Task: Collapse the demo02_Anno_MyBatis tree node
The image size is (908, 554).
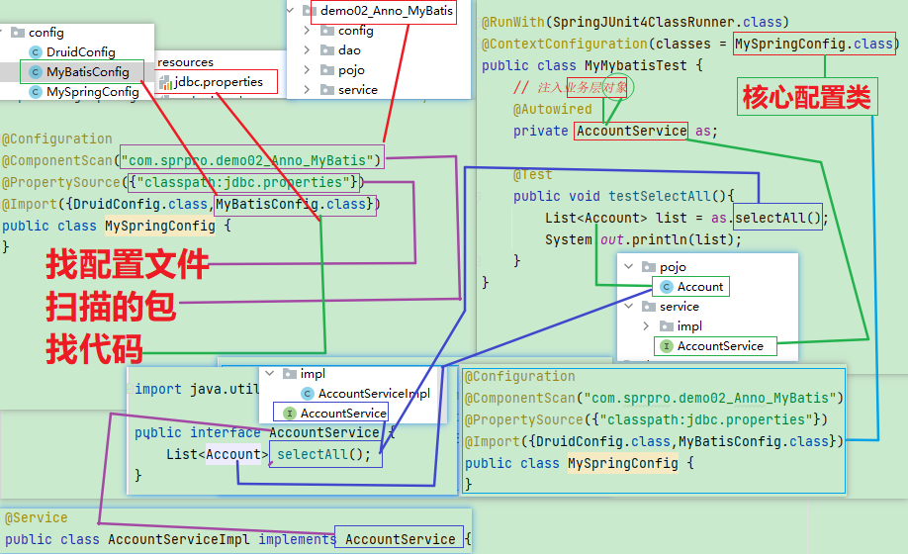Action: 290,11
